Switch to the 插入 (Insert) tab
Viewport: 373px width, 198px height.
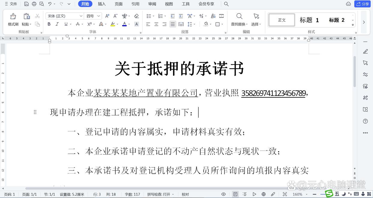(102, 4)
